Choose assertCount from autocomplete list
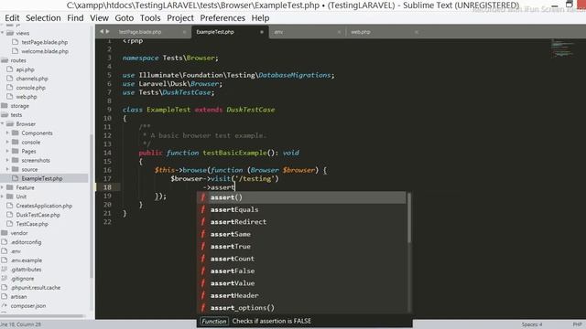The width and height of the screenshot is (586, 329). (301, 259)
